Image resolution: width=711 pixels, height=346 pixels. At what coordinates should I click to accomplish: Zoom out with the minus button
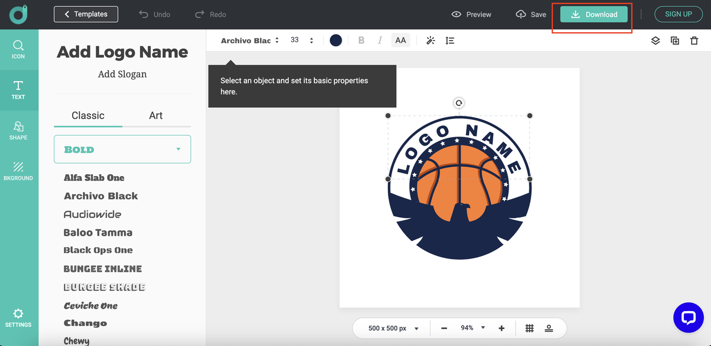tap(444, 328)
